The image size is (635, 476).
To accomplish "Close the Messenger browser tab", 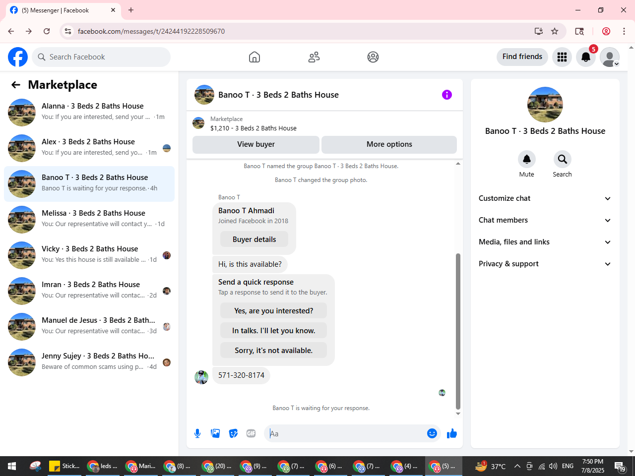I will coord(113,10).
